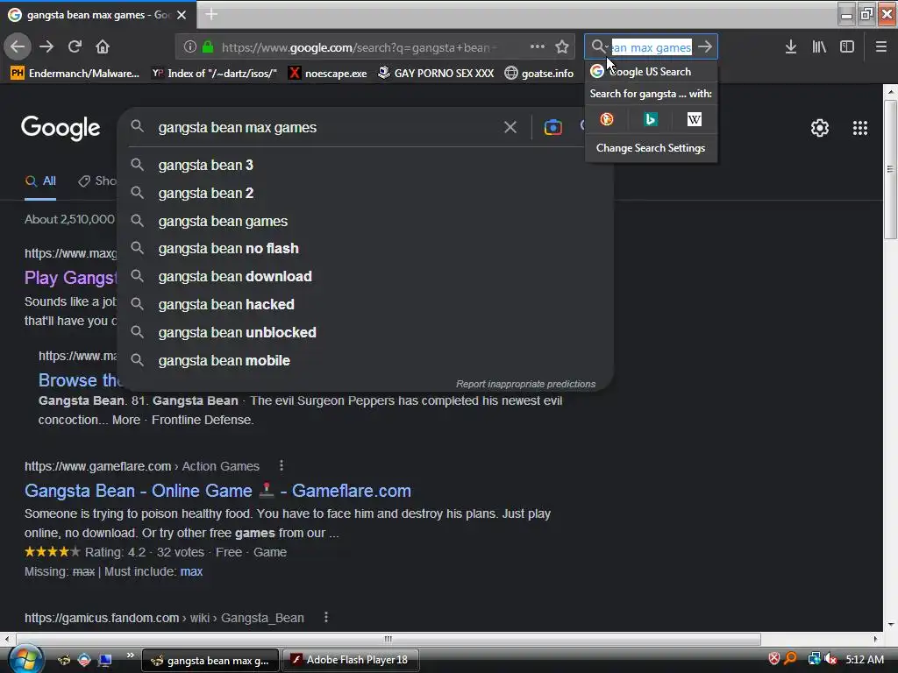Open the browser home page
This screenshot has height=673, width=898.
point(103,47)
